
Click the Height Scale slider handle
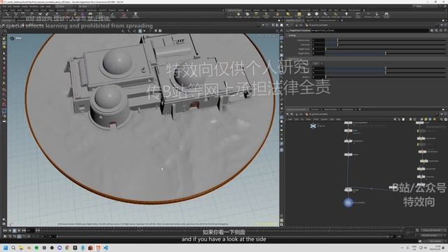[x=325, y=49]
